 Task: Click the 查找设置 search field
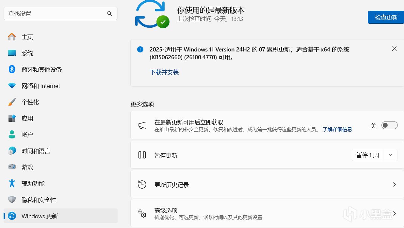click(60, 13)
